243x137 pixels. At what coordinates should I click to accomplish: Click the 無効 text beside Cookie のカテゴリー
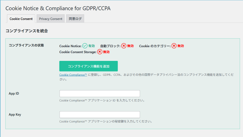pyautogui.click(x=180, y=46)
